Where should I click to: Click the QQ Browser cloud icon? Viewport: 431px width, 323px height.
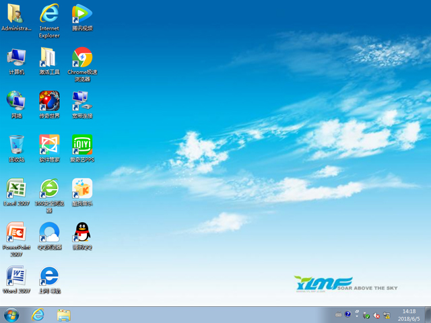click(x=49, y=233)
